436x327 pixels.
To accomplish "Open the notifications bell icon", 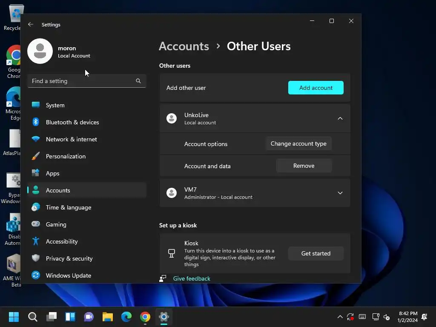I will (x=425, y=317).
